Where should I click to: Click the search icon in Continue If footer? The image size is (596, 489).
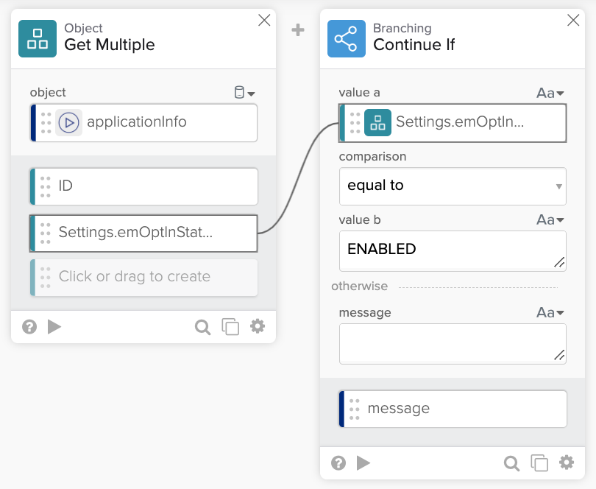coord(511,462)
